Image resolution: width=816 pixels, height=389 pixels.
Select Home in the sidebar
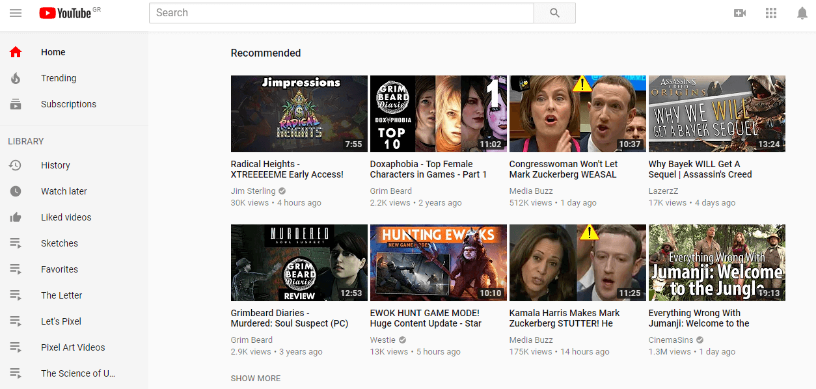point(53,52)
